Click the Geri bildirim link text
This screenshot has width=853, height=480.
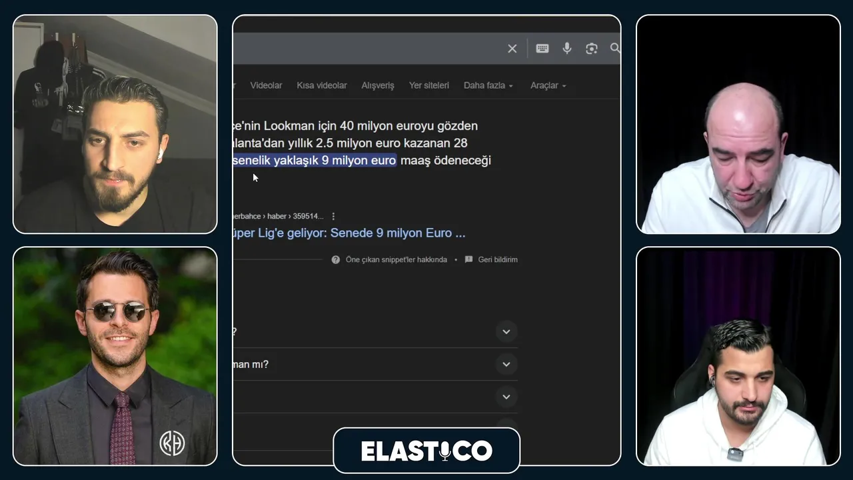click(x=498, y=259)
